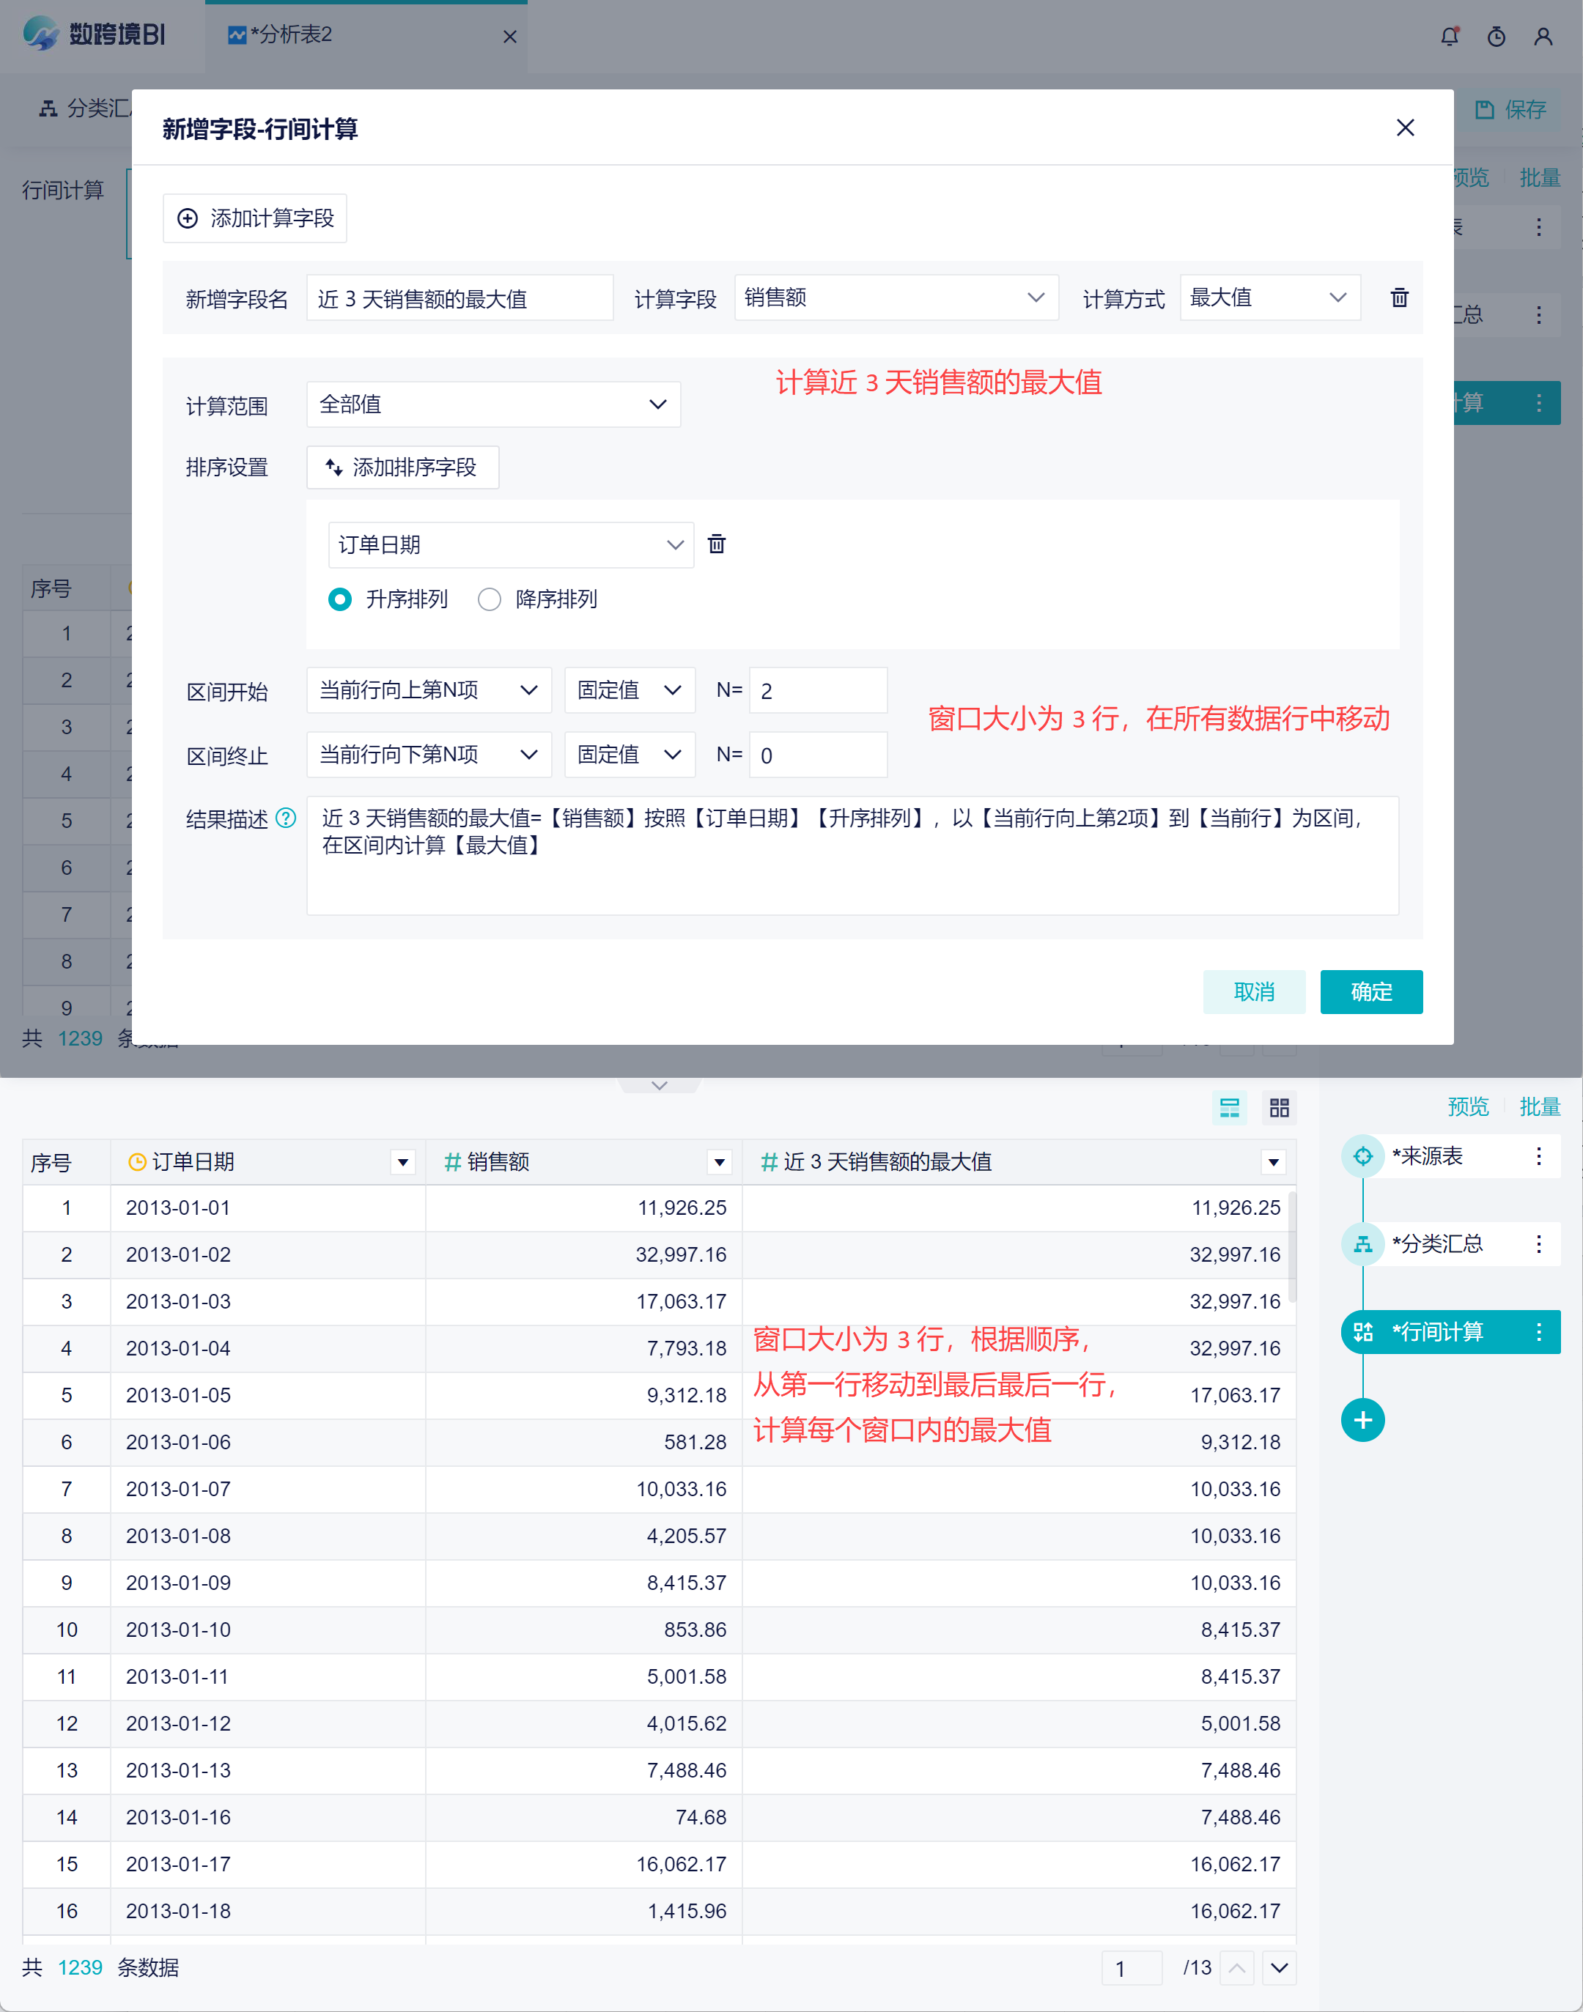Select 降序排列 radio button

pyautogui.click(x=490, y=599)
